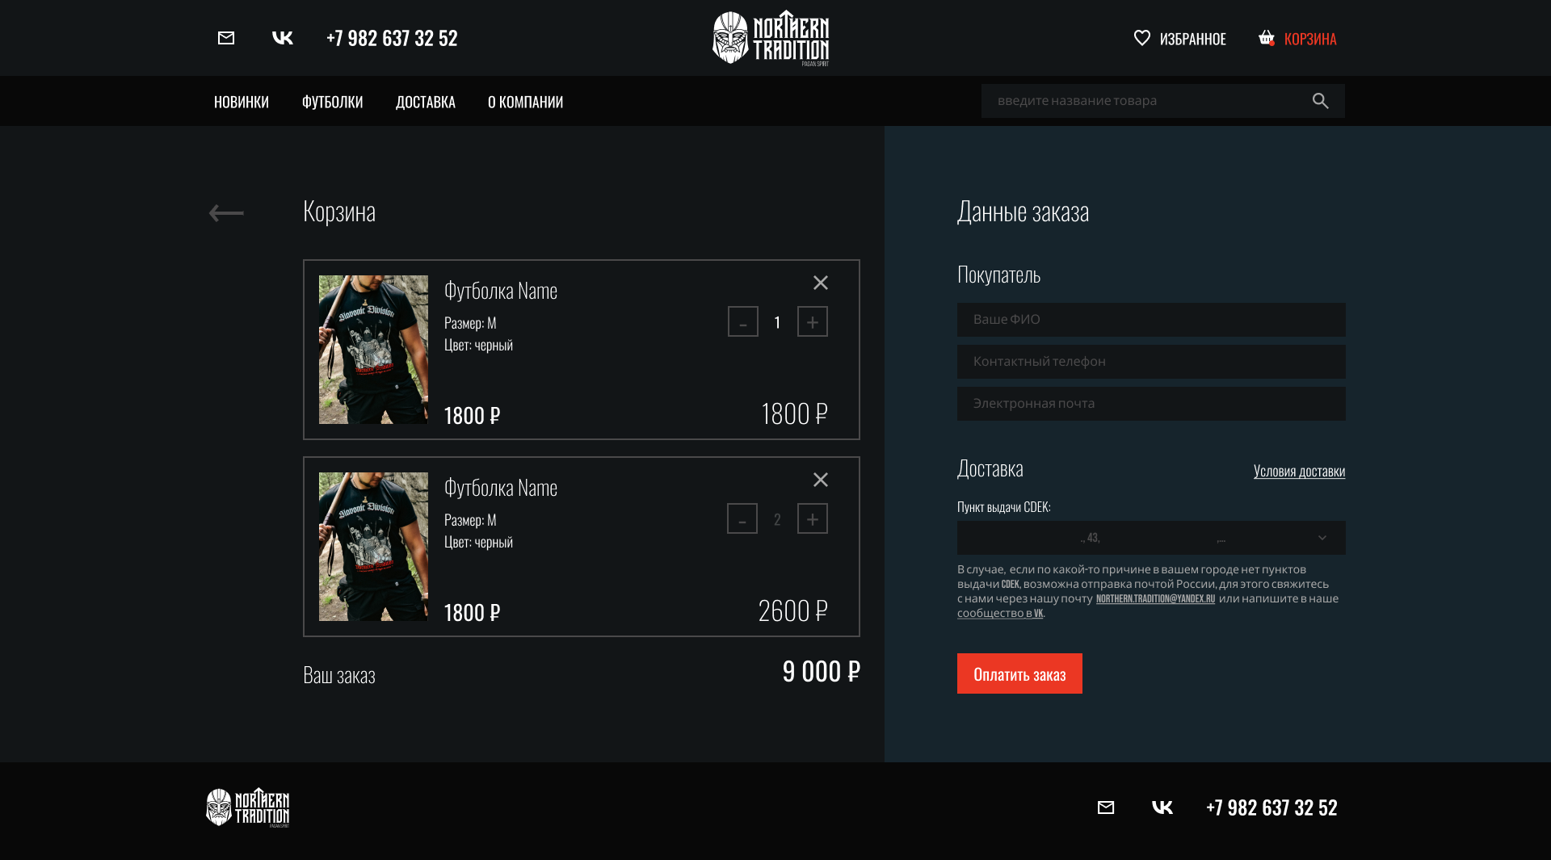1551x860 pixels.
Task: Click the second Футболка Name title
Action: tap(501, 488)
